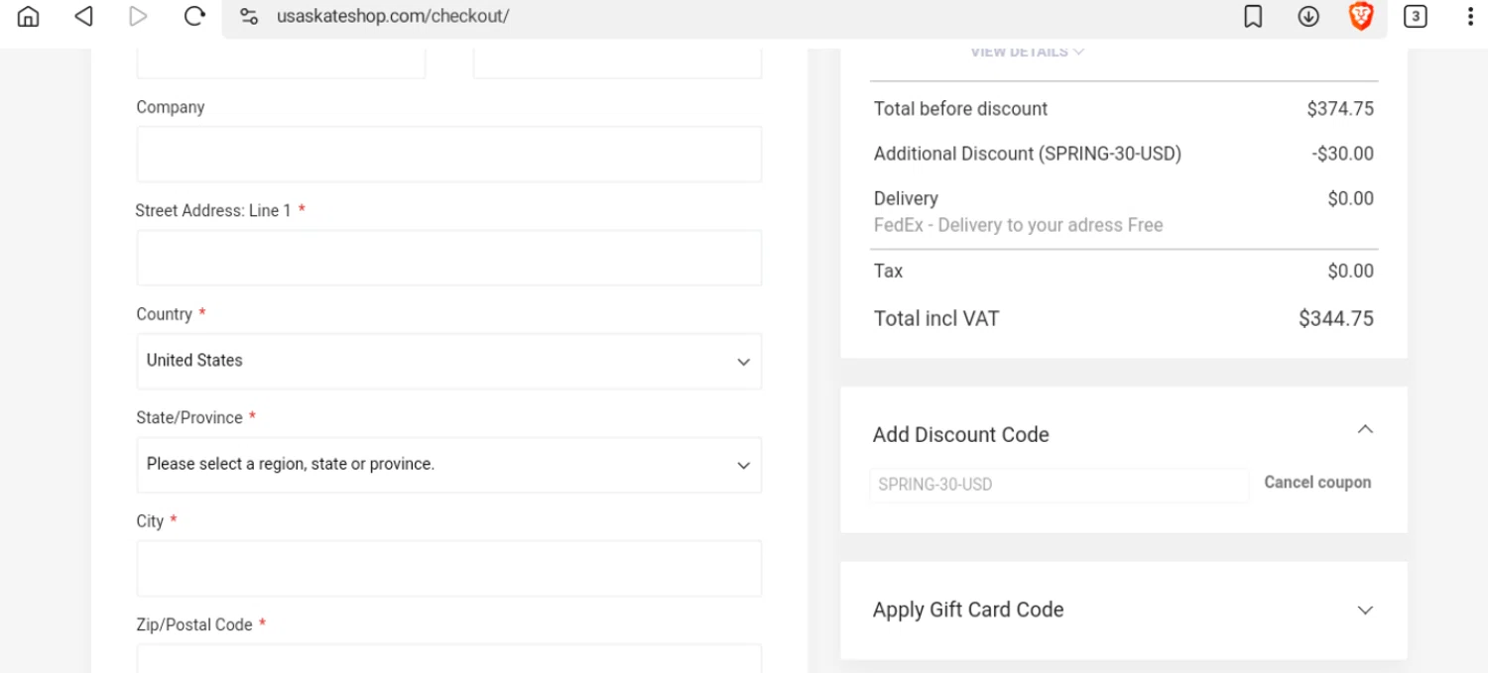Cancel the applied coupon
This screenshot has width=1488, height=673.
click(1317, 483)
